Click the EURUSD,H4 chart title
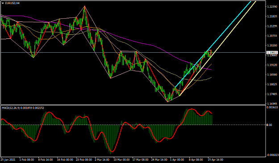Viewport: 279px width, 163px height. (x=12, y=3)
